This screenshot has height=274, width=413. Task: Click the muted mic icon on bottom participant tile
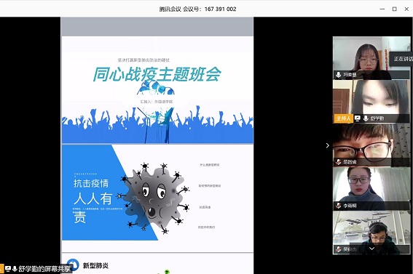pyautogui.click(x=339, y=249)
